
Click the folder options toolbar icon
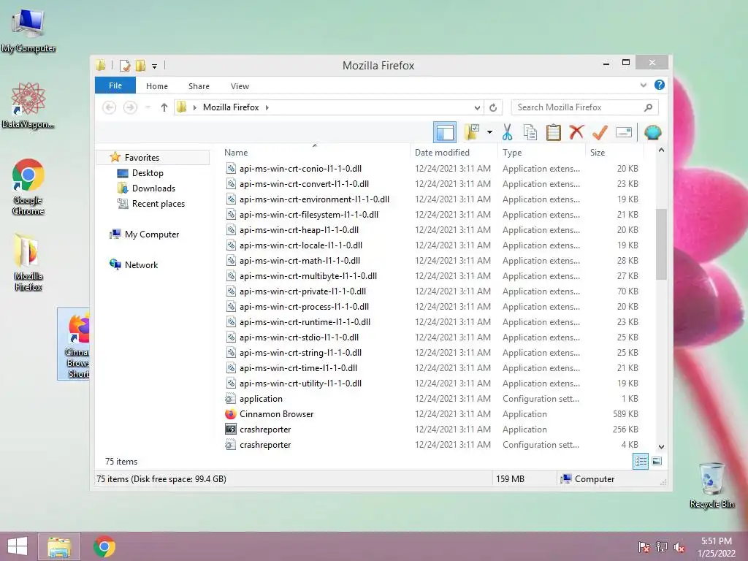471,132
